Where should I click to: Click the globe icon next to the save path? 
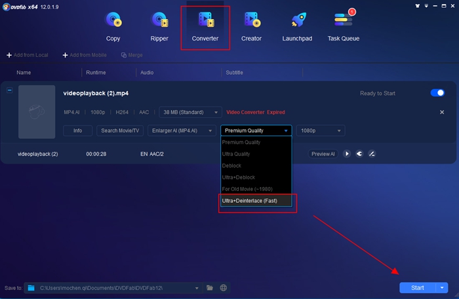click(224, 287)
